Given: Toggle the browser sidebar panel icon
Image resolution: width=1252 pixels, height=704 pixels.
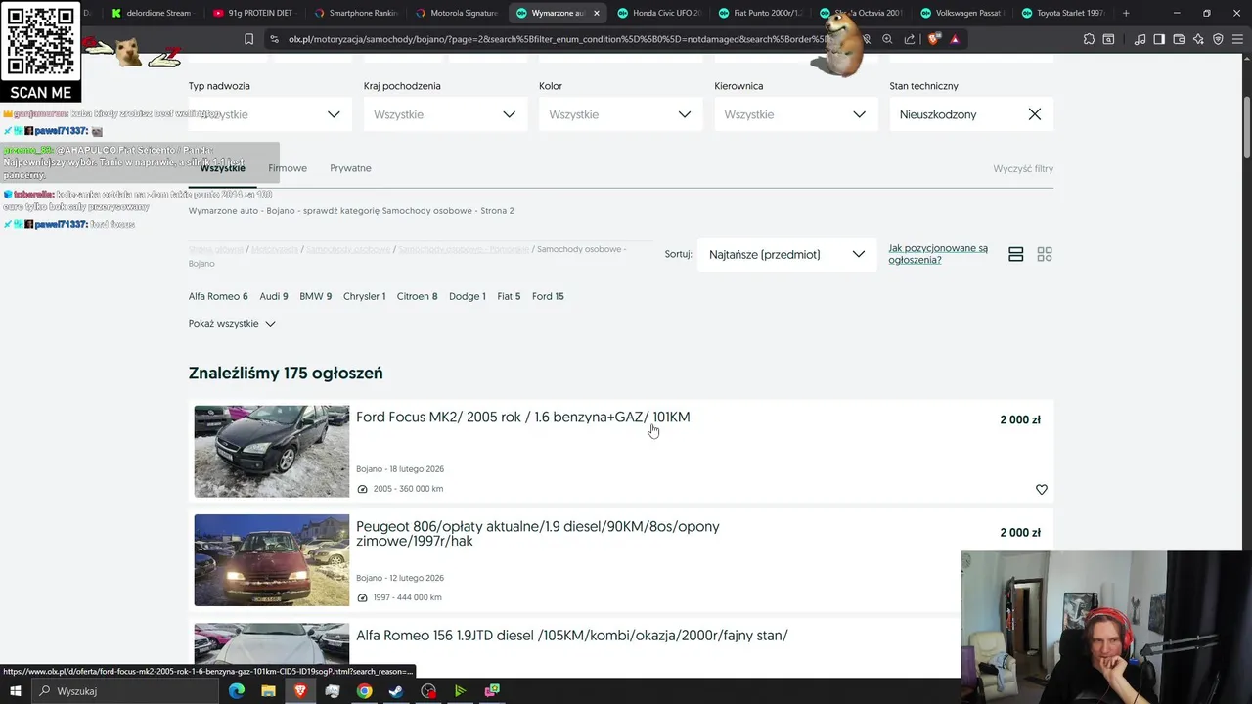Looking at the screenshot, I should click(x=1159, y=39).
